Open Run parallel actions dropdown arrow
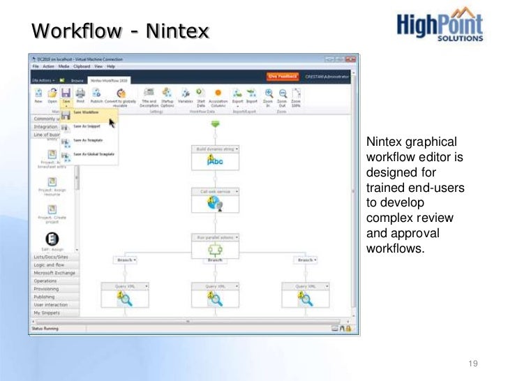 237,237
